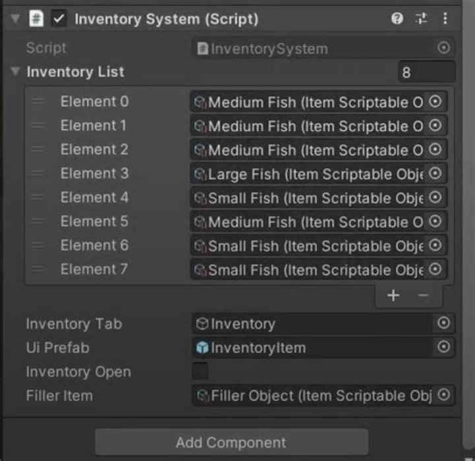475x461 pixels.
Task: Toggle the Inventory Open checkbox
Action: (x=200, y=371)
